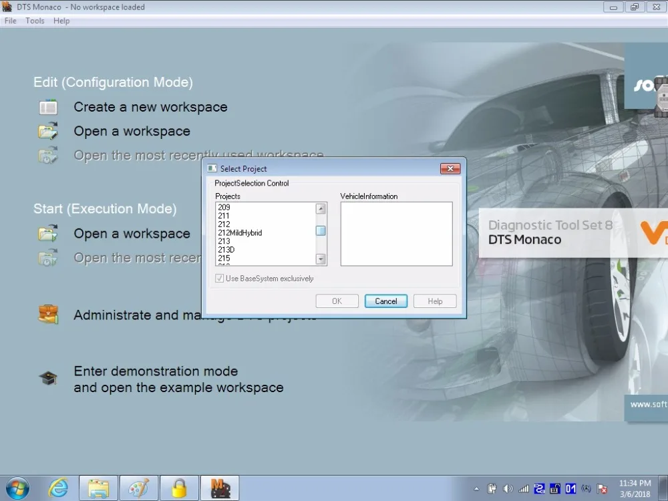Click the Cancel button

click(386, 301)
